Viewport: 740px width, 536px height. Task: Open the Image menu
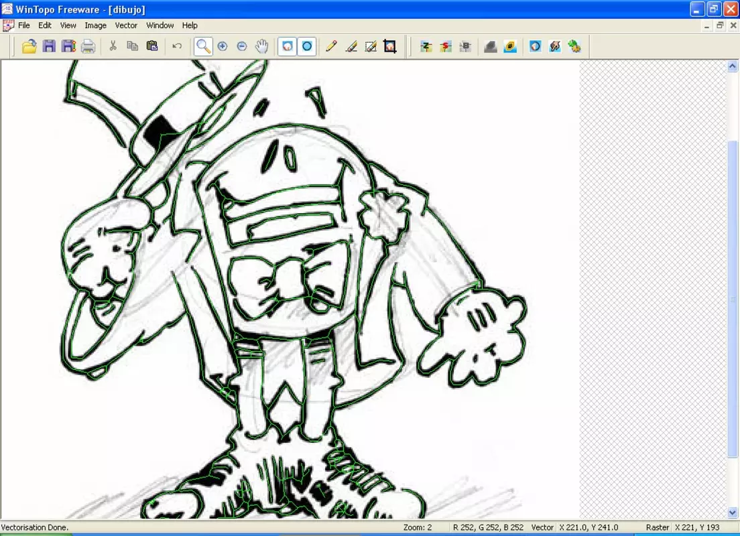coord(95,25)
